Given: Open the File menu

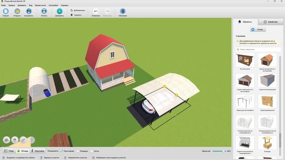Looking at the screenshot, I should pyautogui.click(x=3, y=5).
